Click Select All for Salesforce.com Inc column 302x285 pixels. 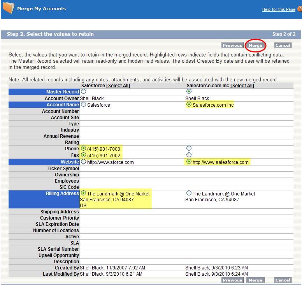(x=242, y=86)
